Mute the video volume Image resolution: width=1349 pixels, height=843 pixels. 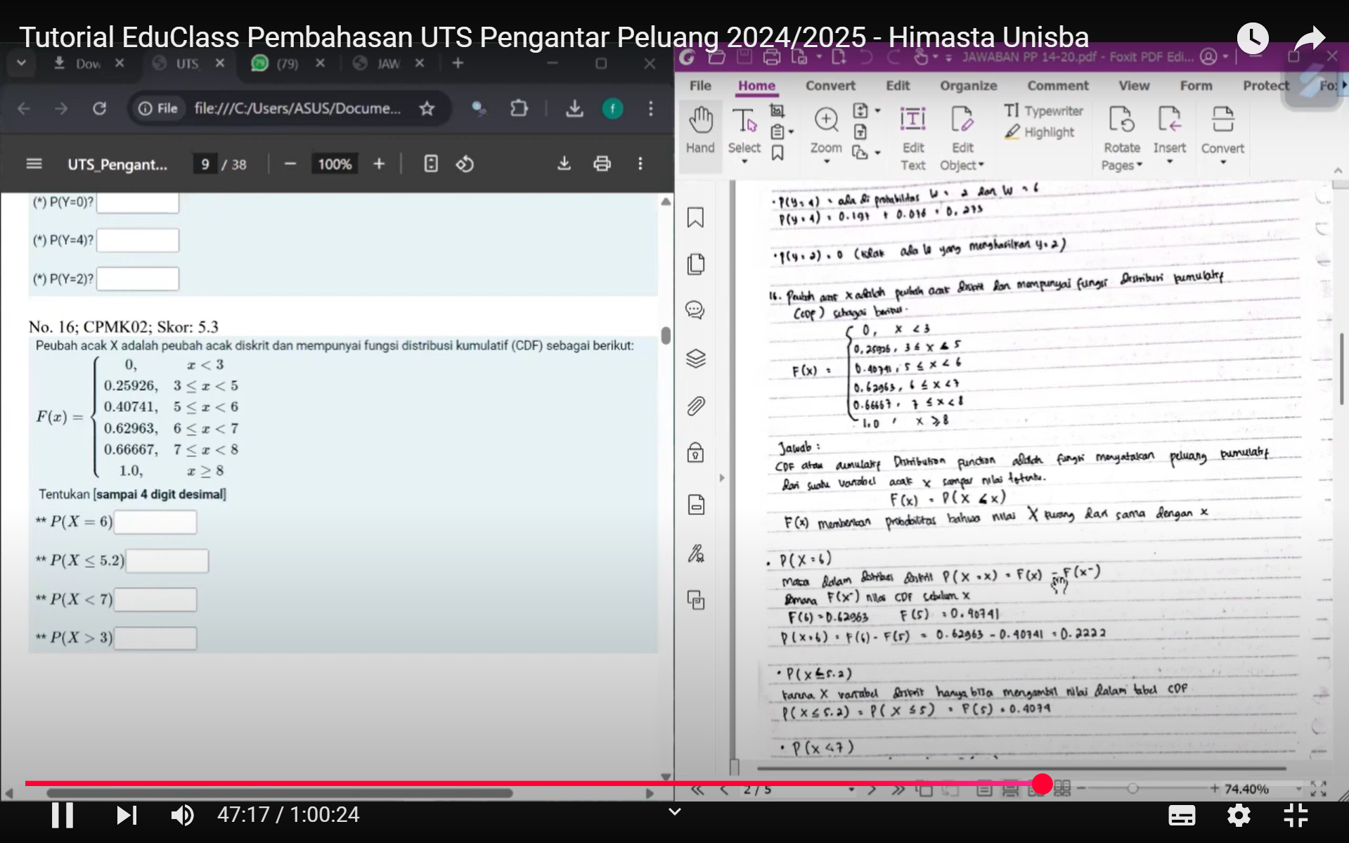[182, 815]
